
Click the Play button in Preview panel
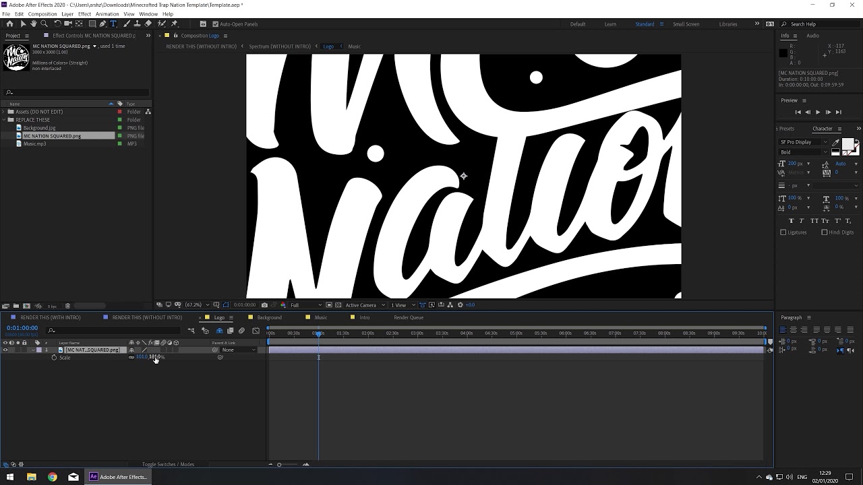[818, 112]
